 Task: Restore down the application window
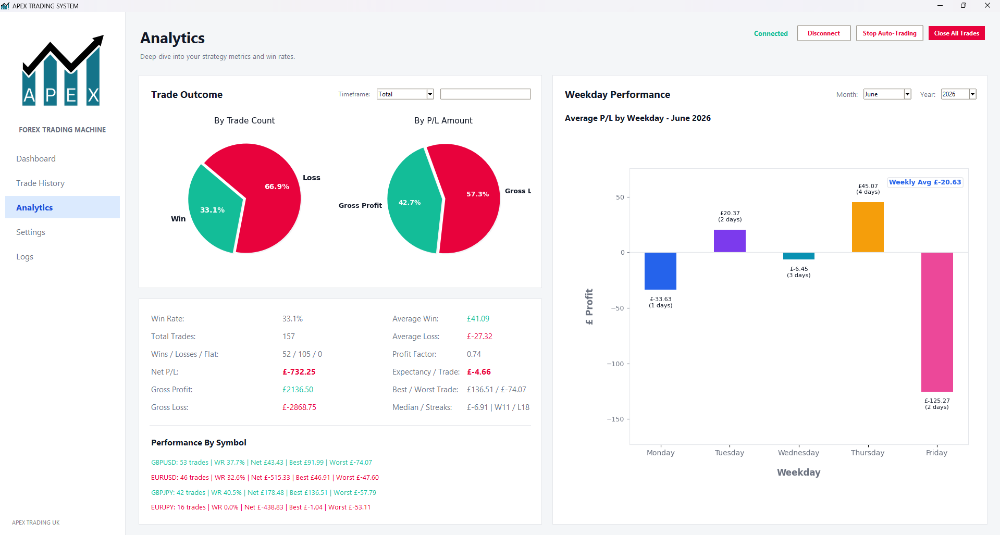[964, 6]
